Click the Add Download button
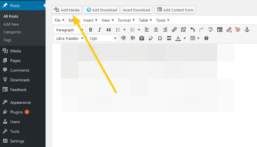The height and width of the screenshot is (147, 257). (102, 10)
